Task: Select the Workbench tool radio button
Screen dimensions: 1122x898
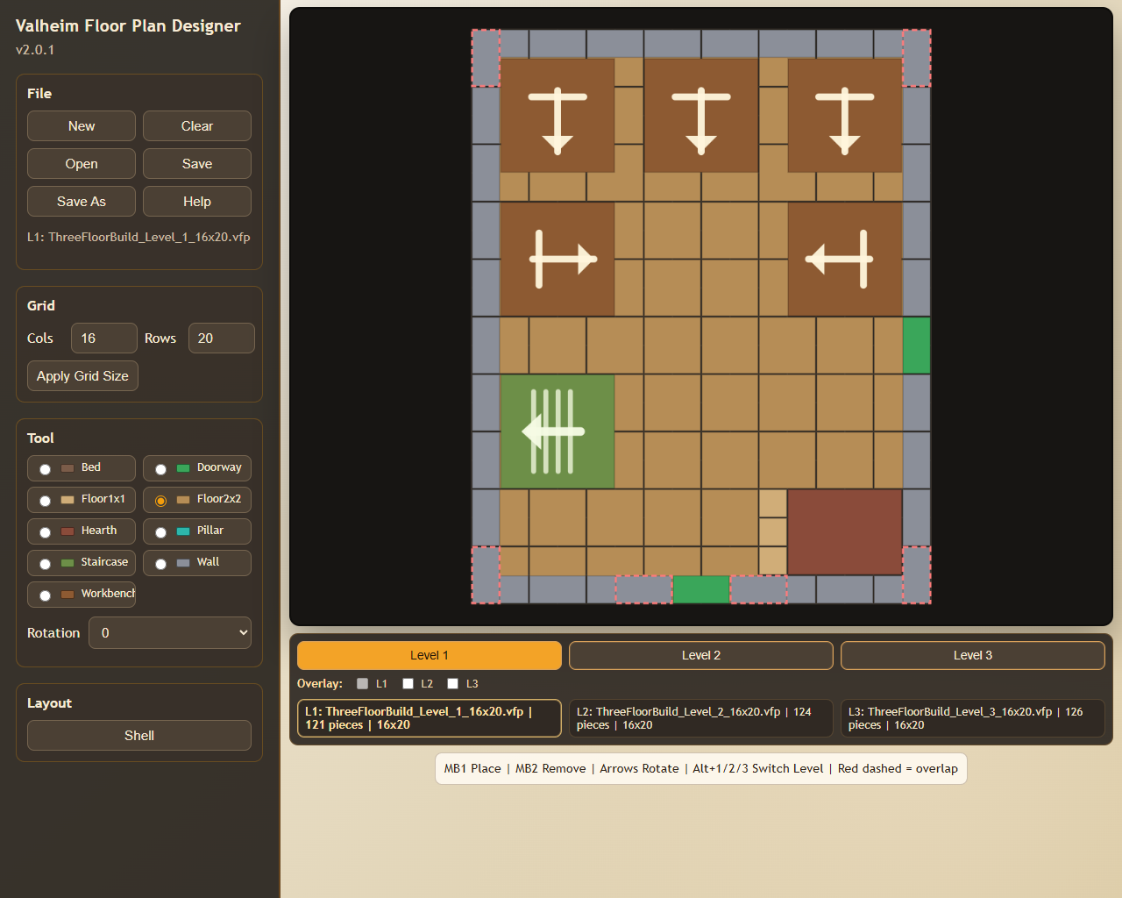Action: pos(45,595)
